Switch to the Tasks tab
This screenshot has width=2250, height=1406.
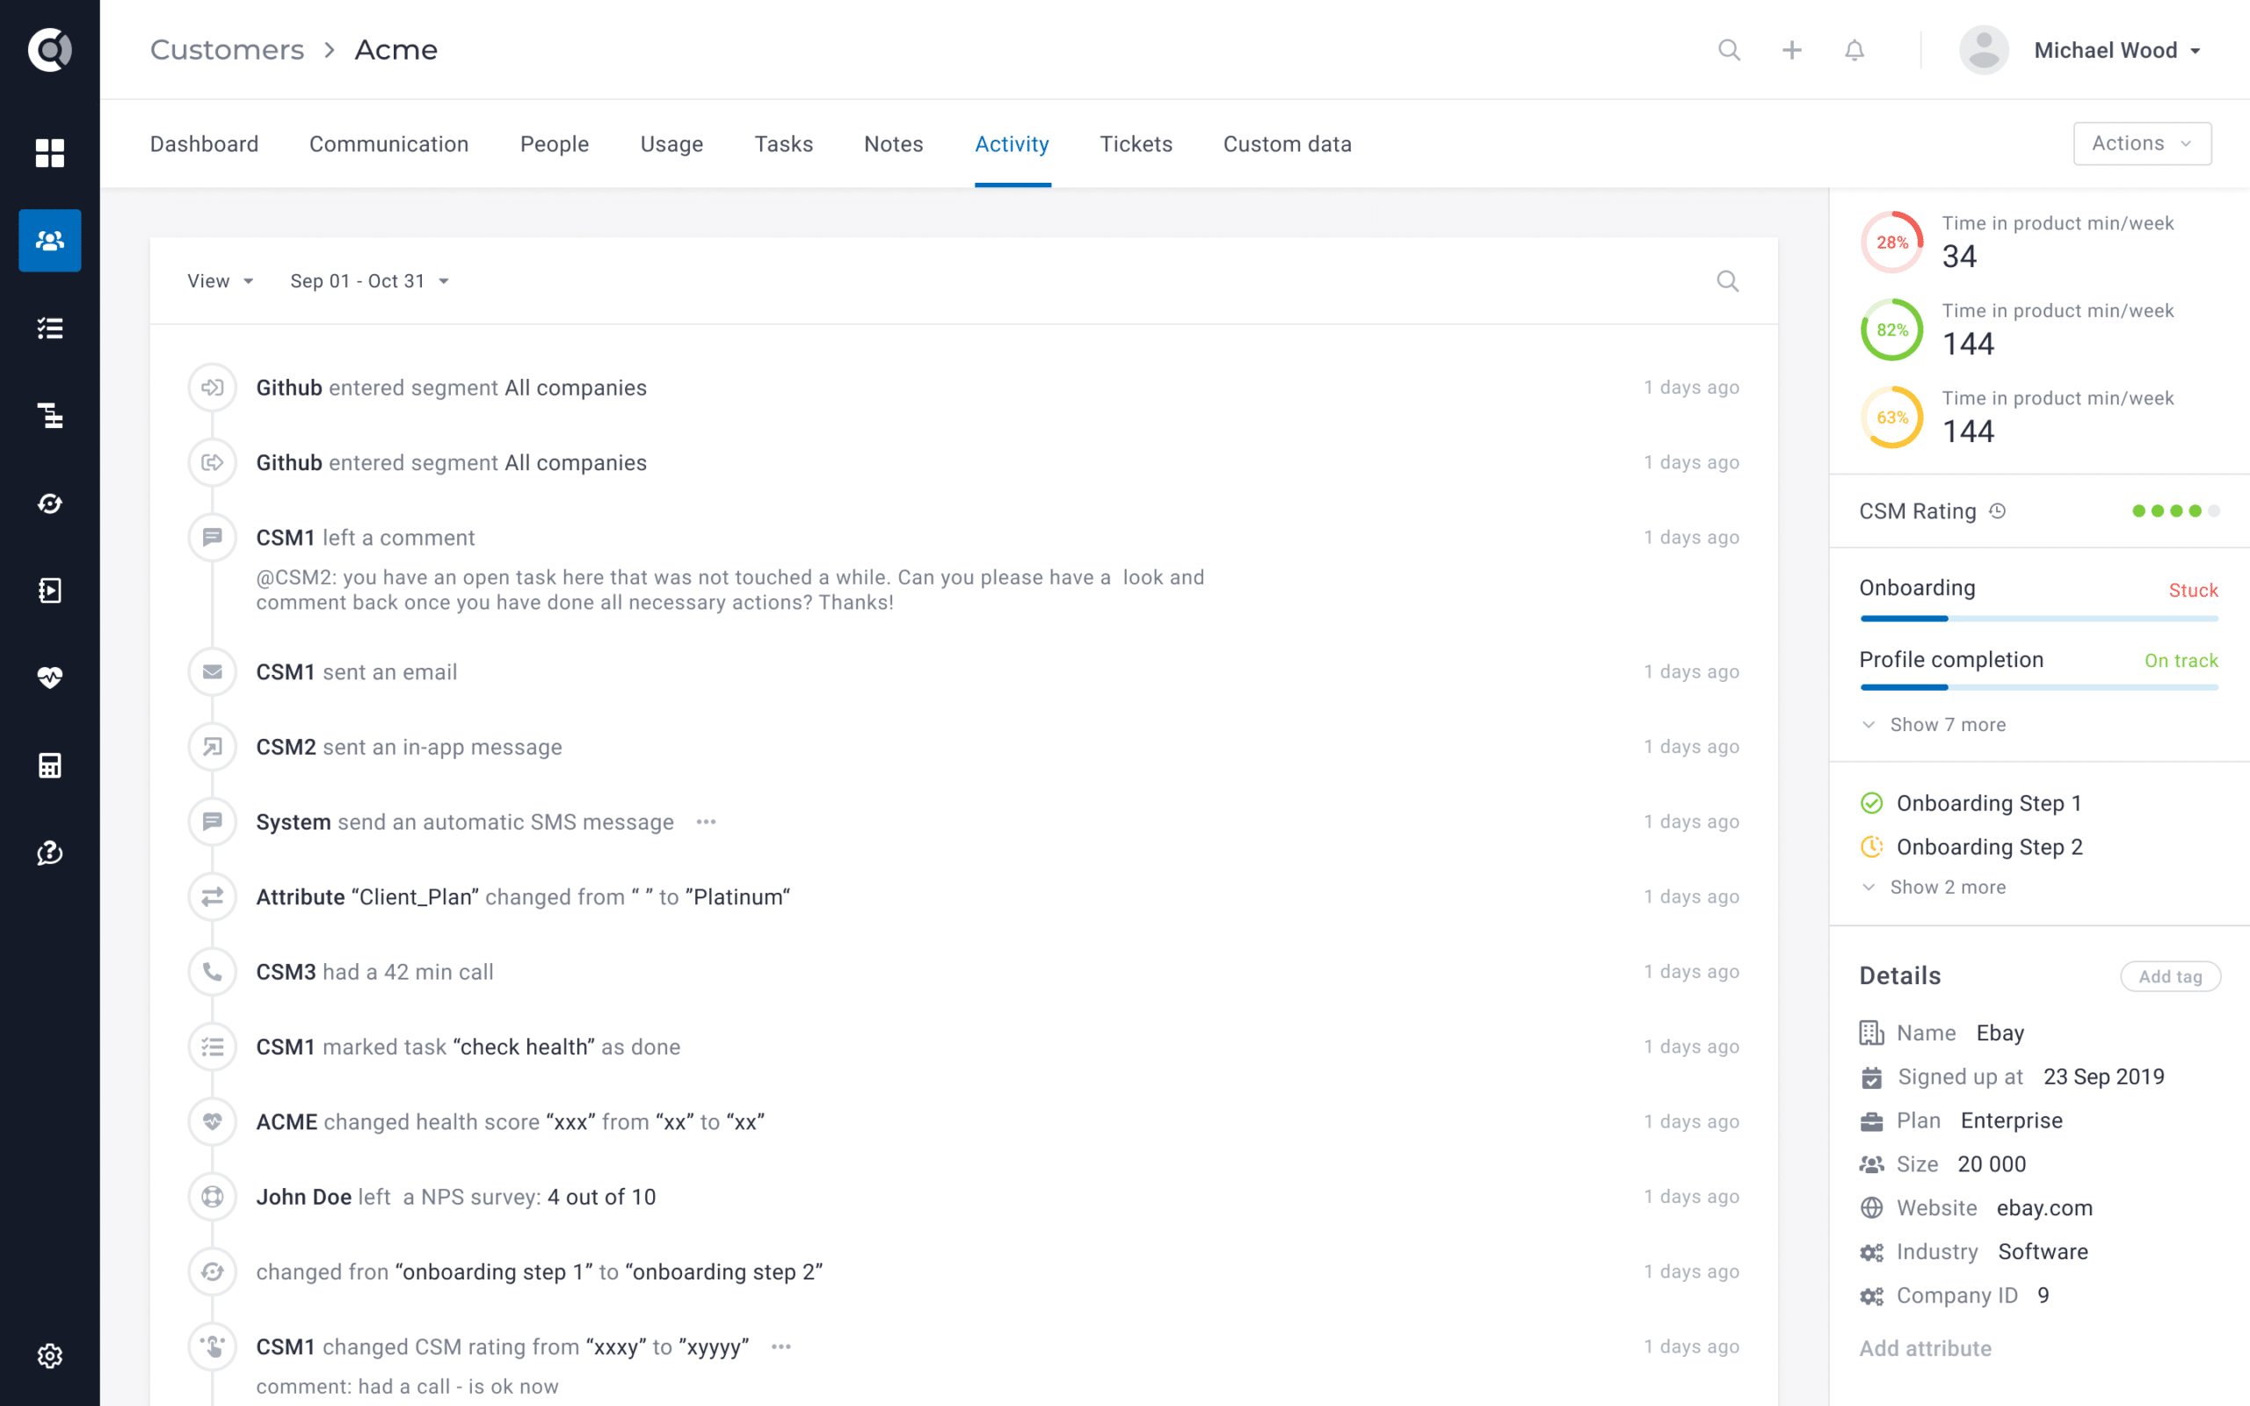tap(784, 144)
